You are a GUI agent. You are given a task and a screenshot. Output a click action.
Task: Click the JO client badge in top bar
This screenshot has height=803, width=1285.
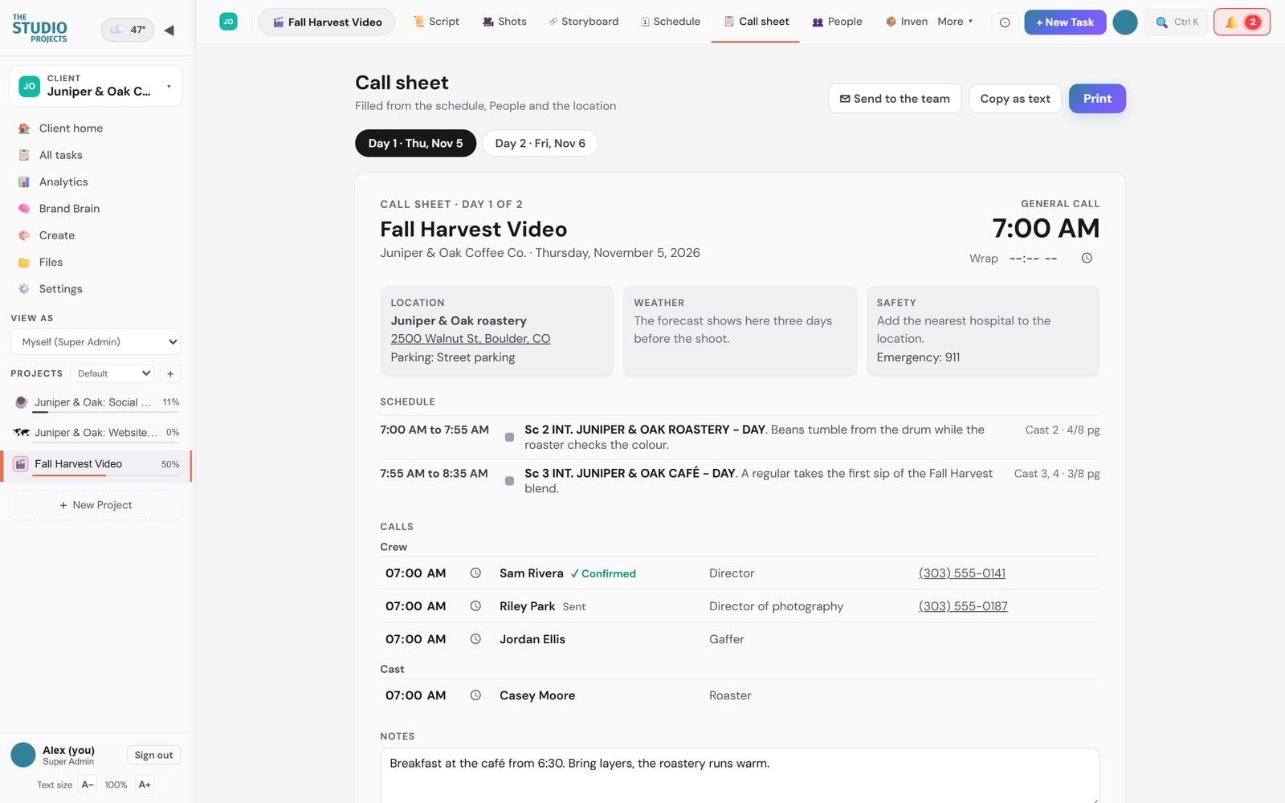coord(228,22)
